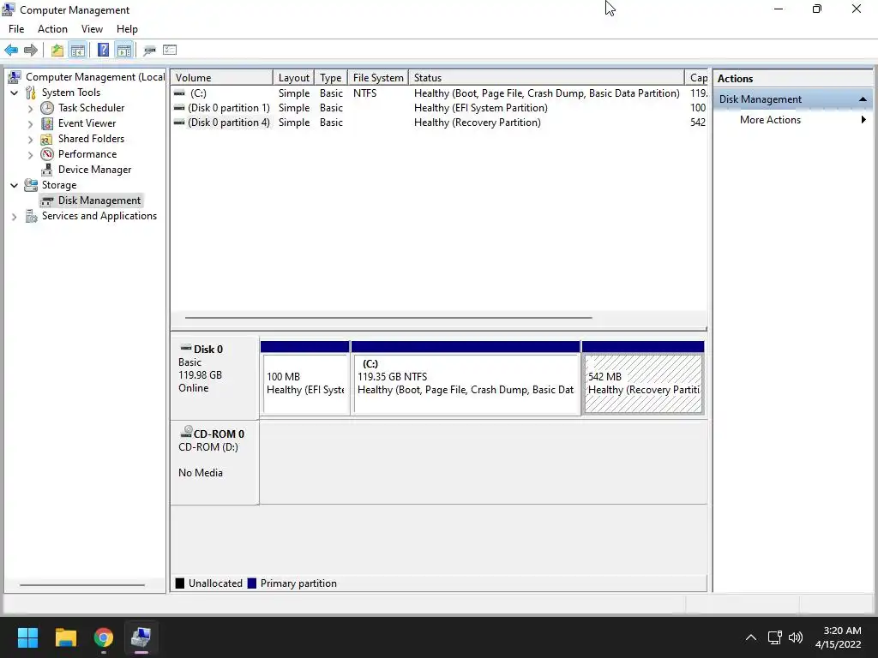Click the Primary partition blue legend swatch
Viewport: 878px width, 658px height.
(251, 583)
